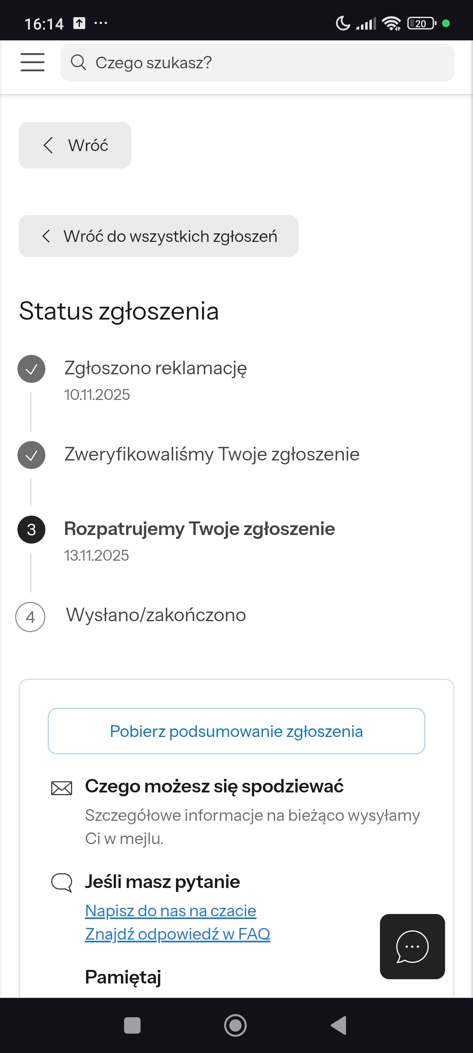Select step 4 circle marker
The image size is (473, 1053).
point(30,617)
